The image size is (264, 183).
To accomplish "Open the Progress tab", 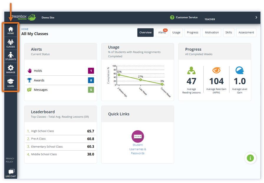I will (192, 32).
